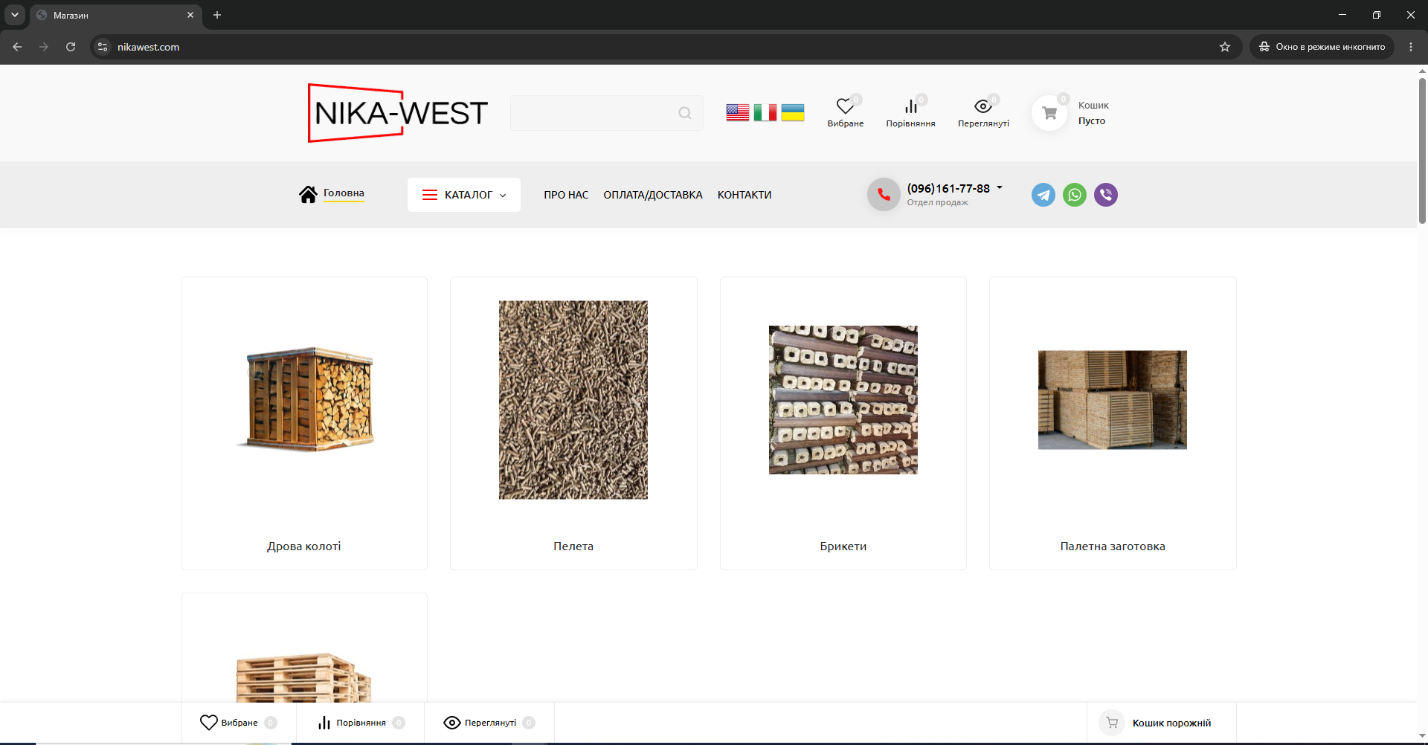Click the briquettes product thumbnail

coord(843,400)
